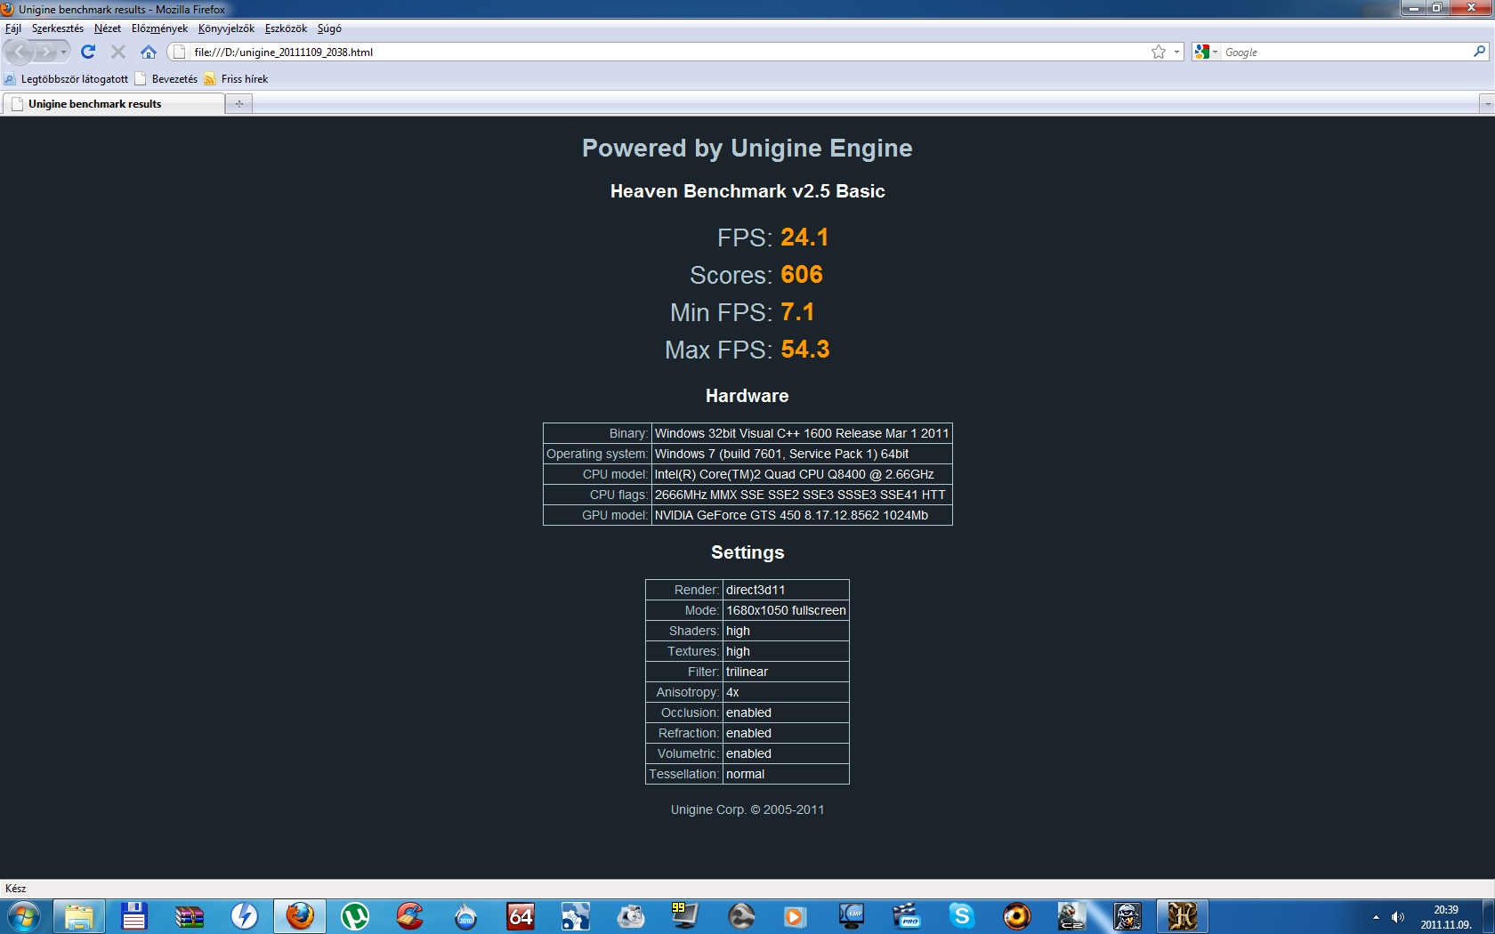
Task: Click the Max FPS value 54.3
Action: (805, 350)
